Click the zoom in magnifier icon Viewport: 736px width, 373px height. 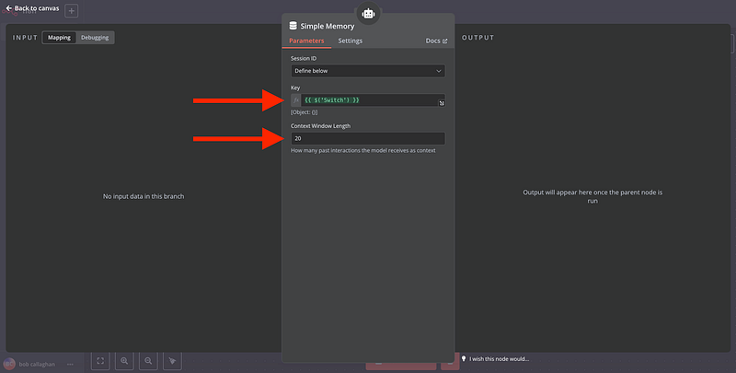click(124, 362)
